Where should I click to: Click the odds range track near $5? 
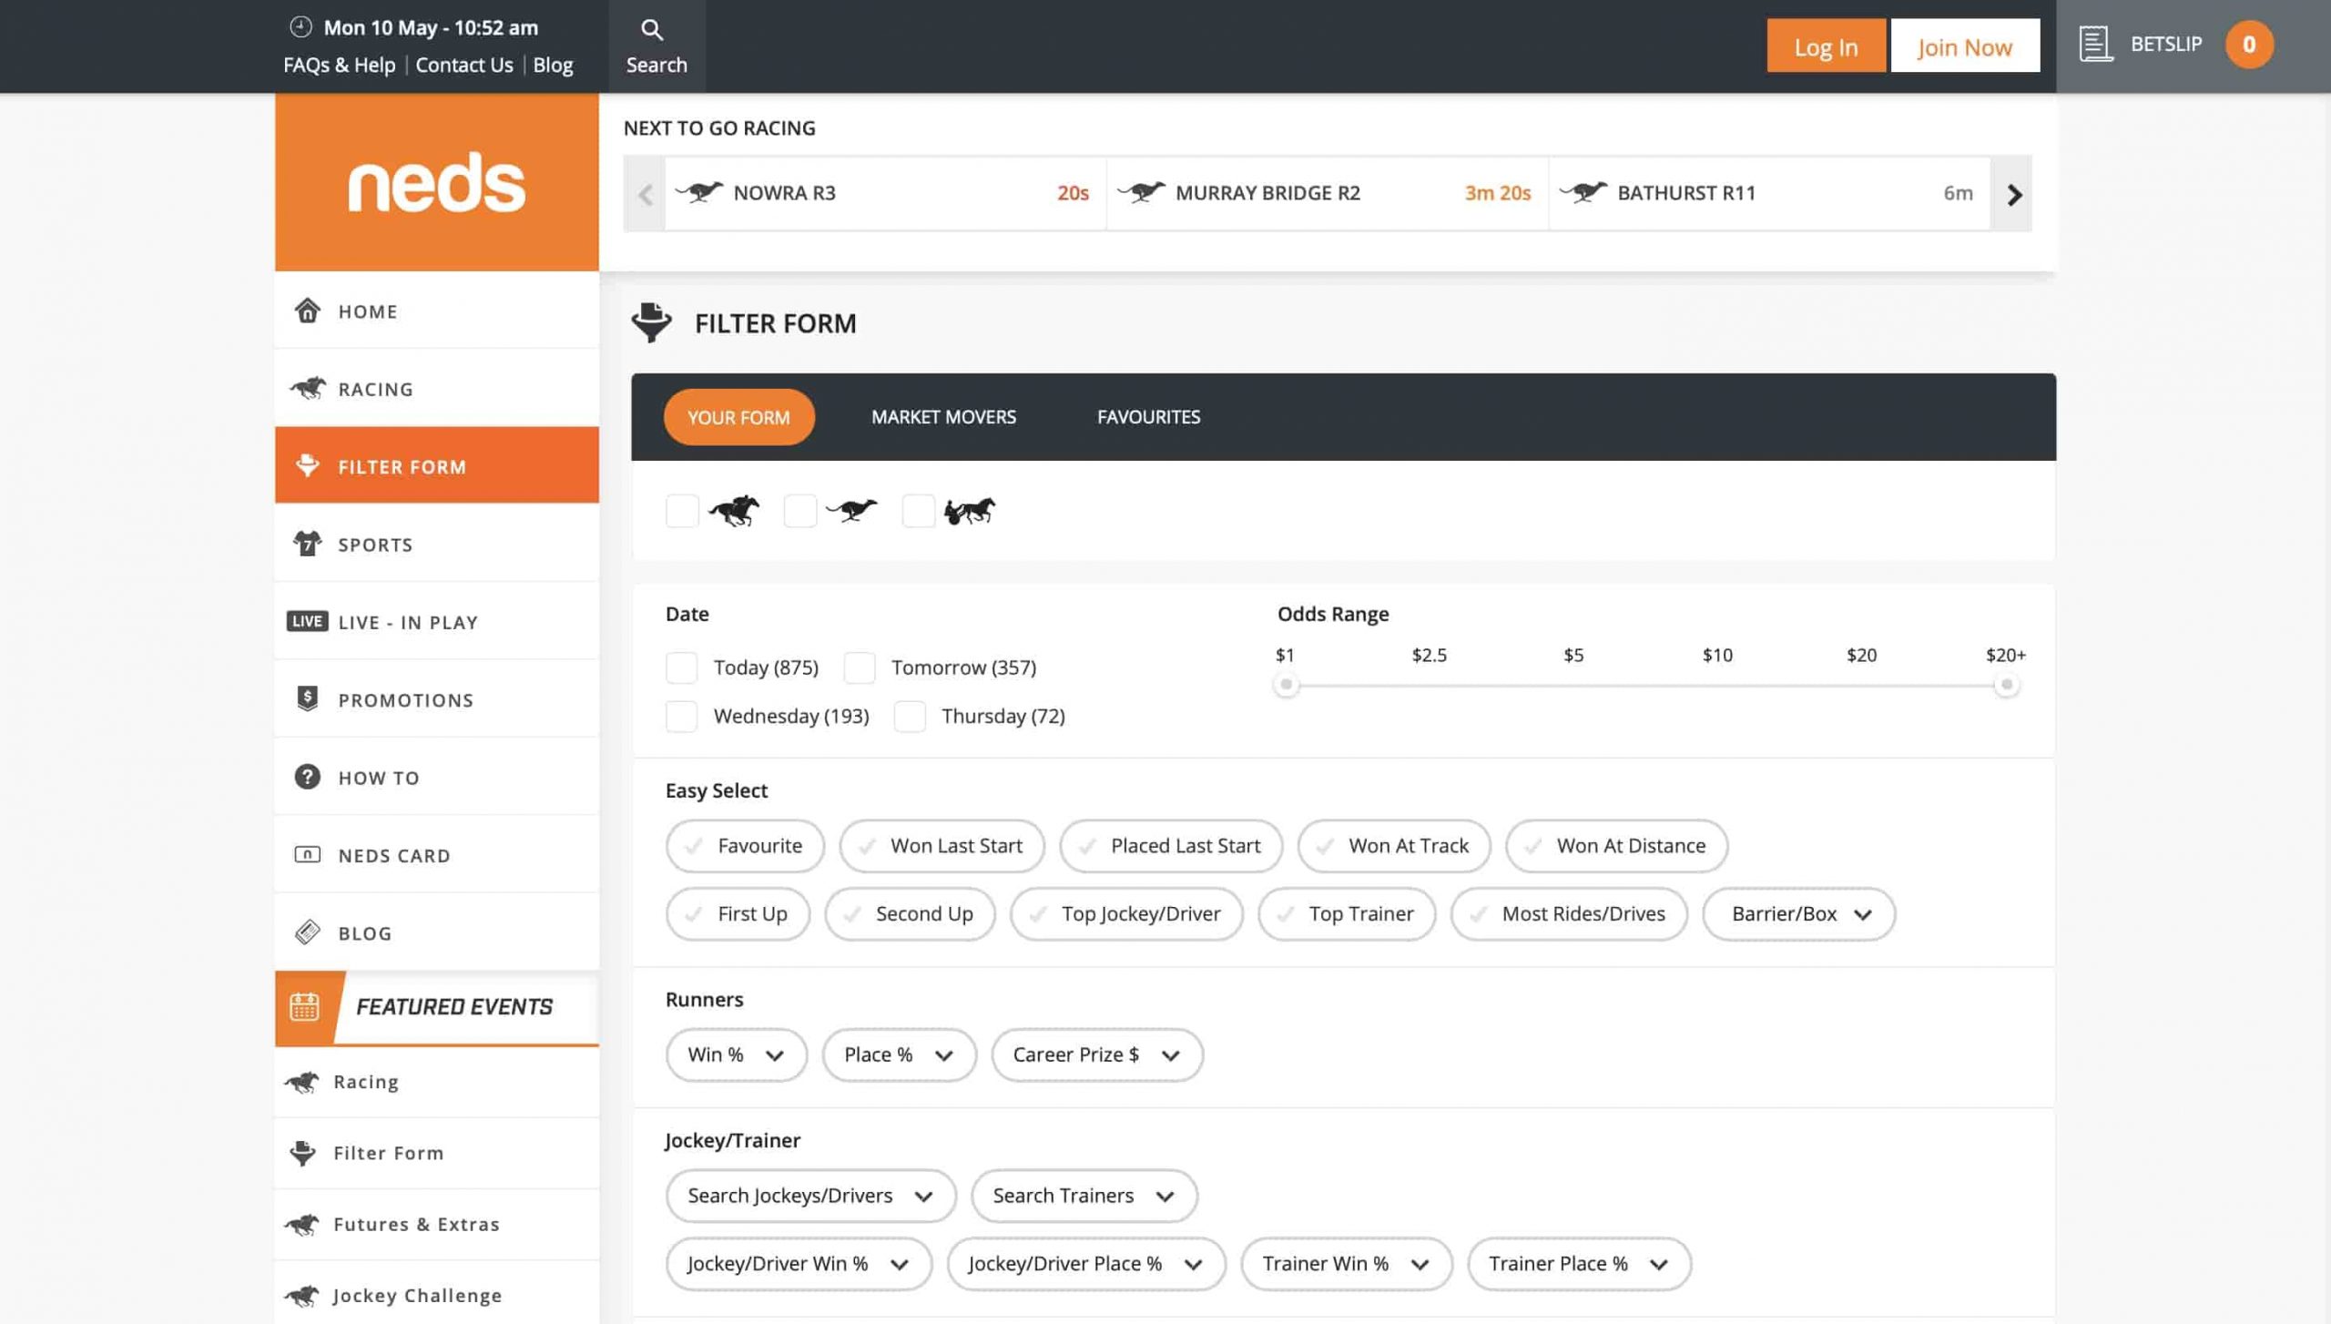pos(1573,685)
